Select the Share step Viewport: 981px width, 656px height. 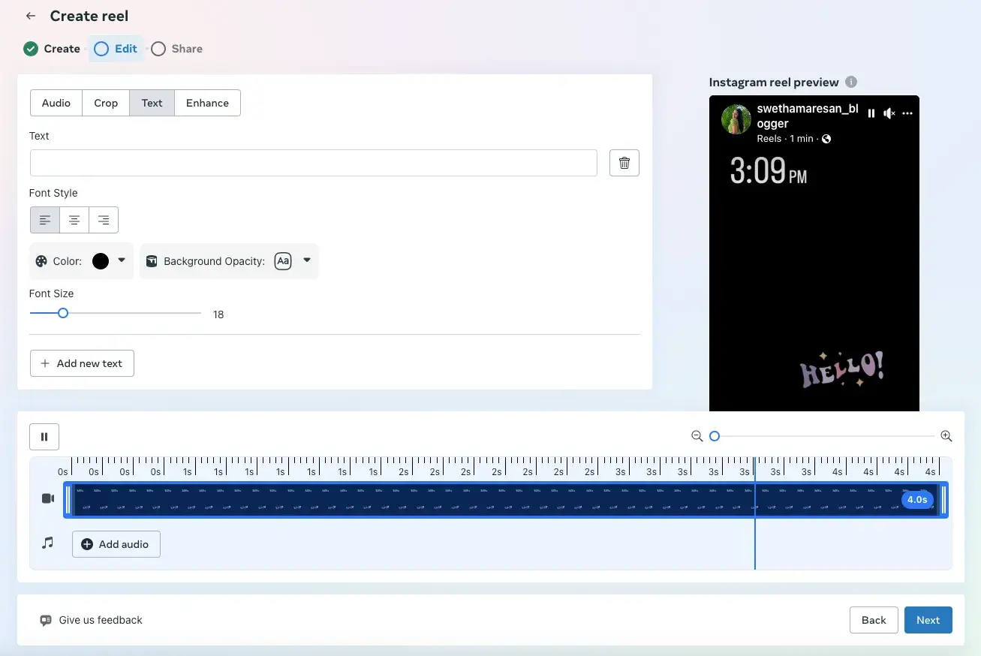click(x=177, y=49)
